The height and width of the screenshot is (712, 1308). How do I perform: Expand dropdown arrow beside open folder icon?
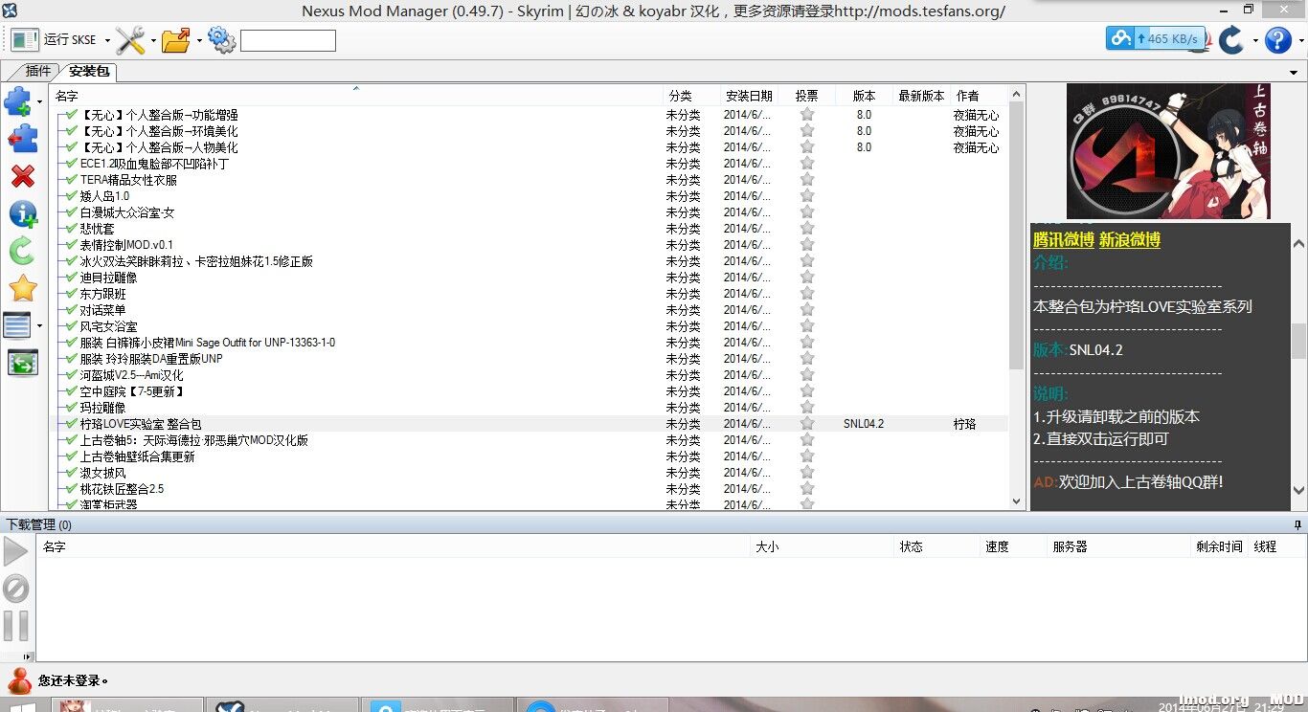(199, 40)
